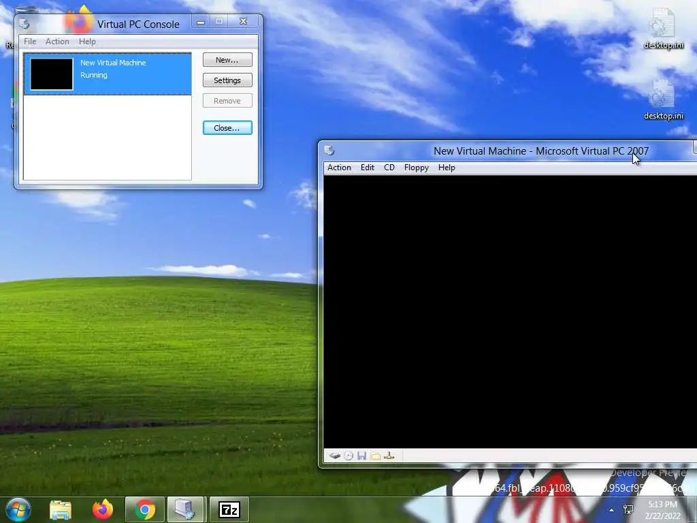The height and width of the screenshot is (523, 697).
Task: Select the New Virtual Machine thumbnail
Action: [x=52, y=74]
